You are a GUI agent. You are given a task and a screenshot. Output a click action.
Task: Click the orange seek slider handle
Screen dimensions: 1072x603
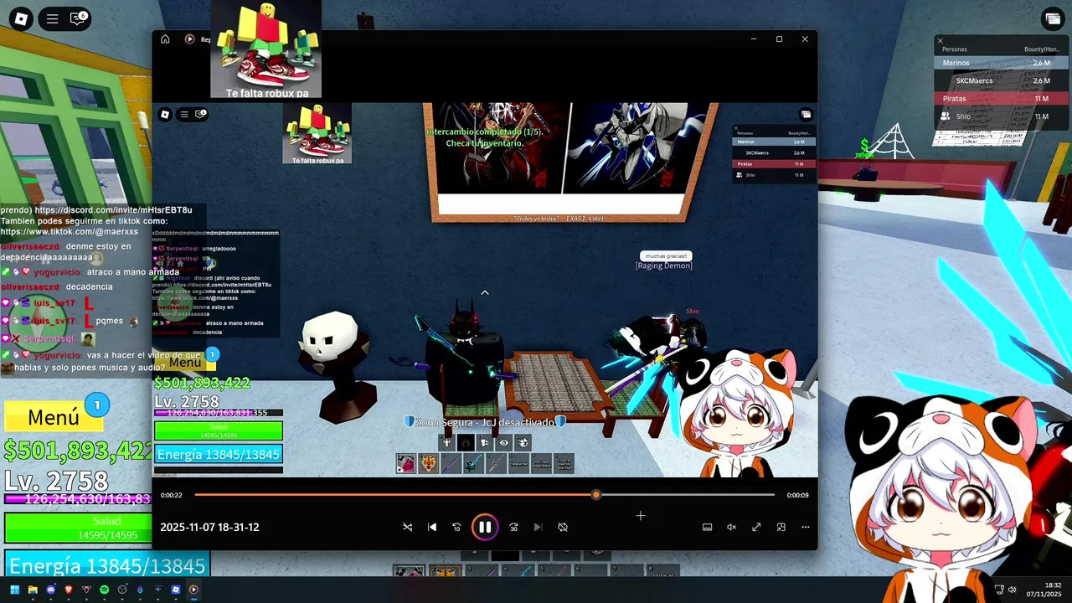(x=596, y=495)
